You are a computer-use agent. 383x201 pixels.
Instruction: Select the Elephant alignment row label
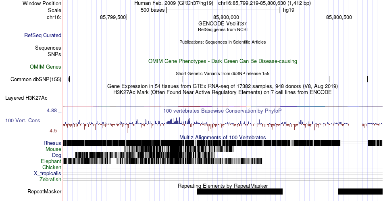(x=51, y=161)
